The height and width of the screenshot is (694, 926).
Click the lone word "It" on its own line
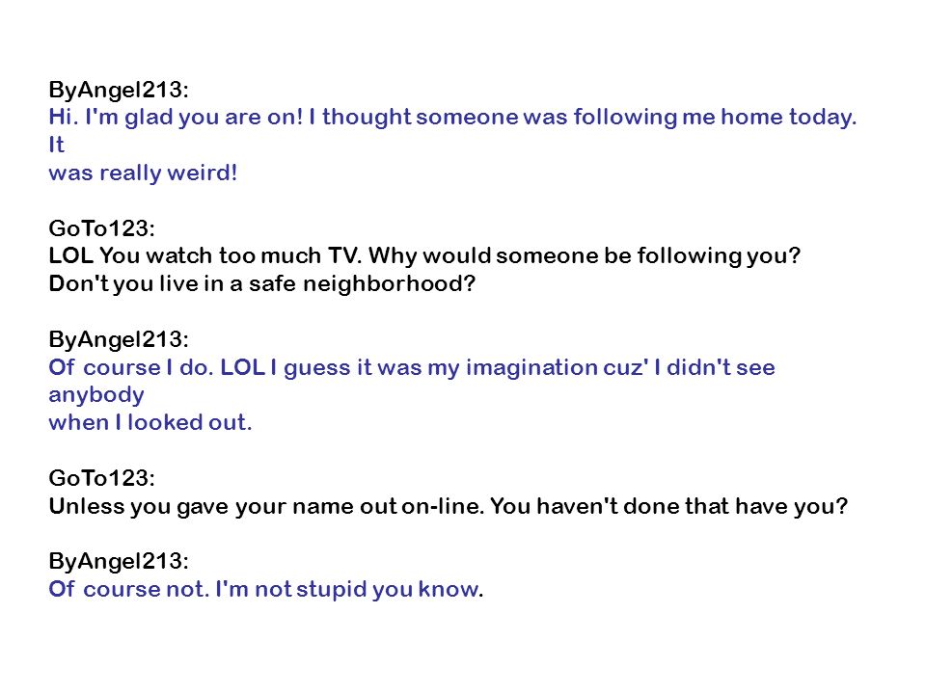56,146
